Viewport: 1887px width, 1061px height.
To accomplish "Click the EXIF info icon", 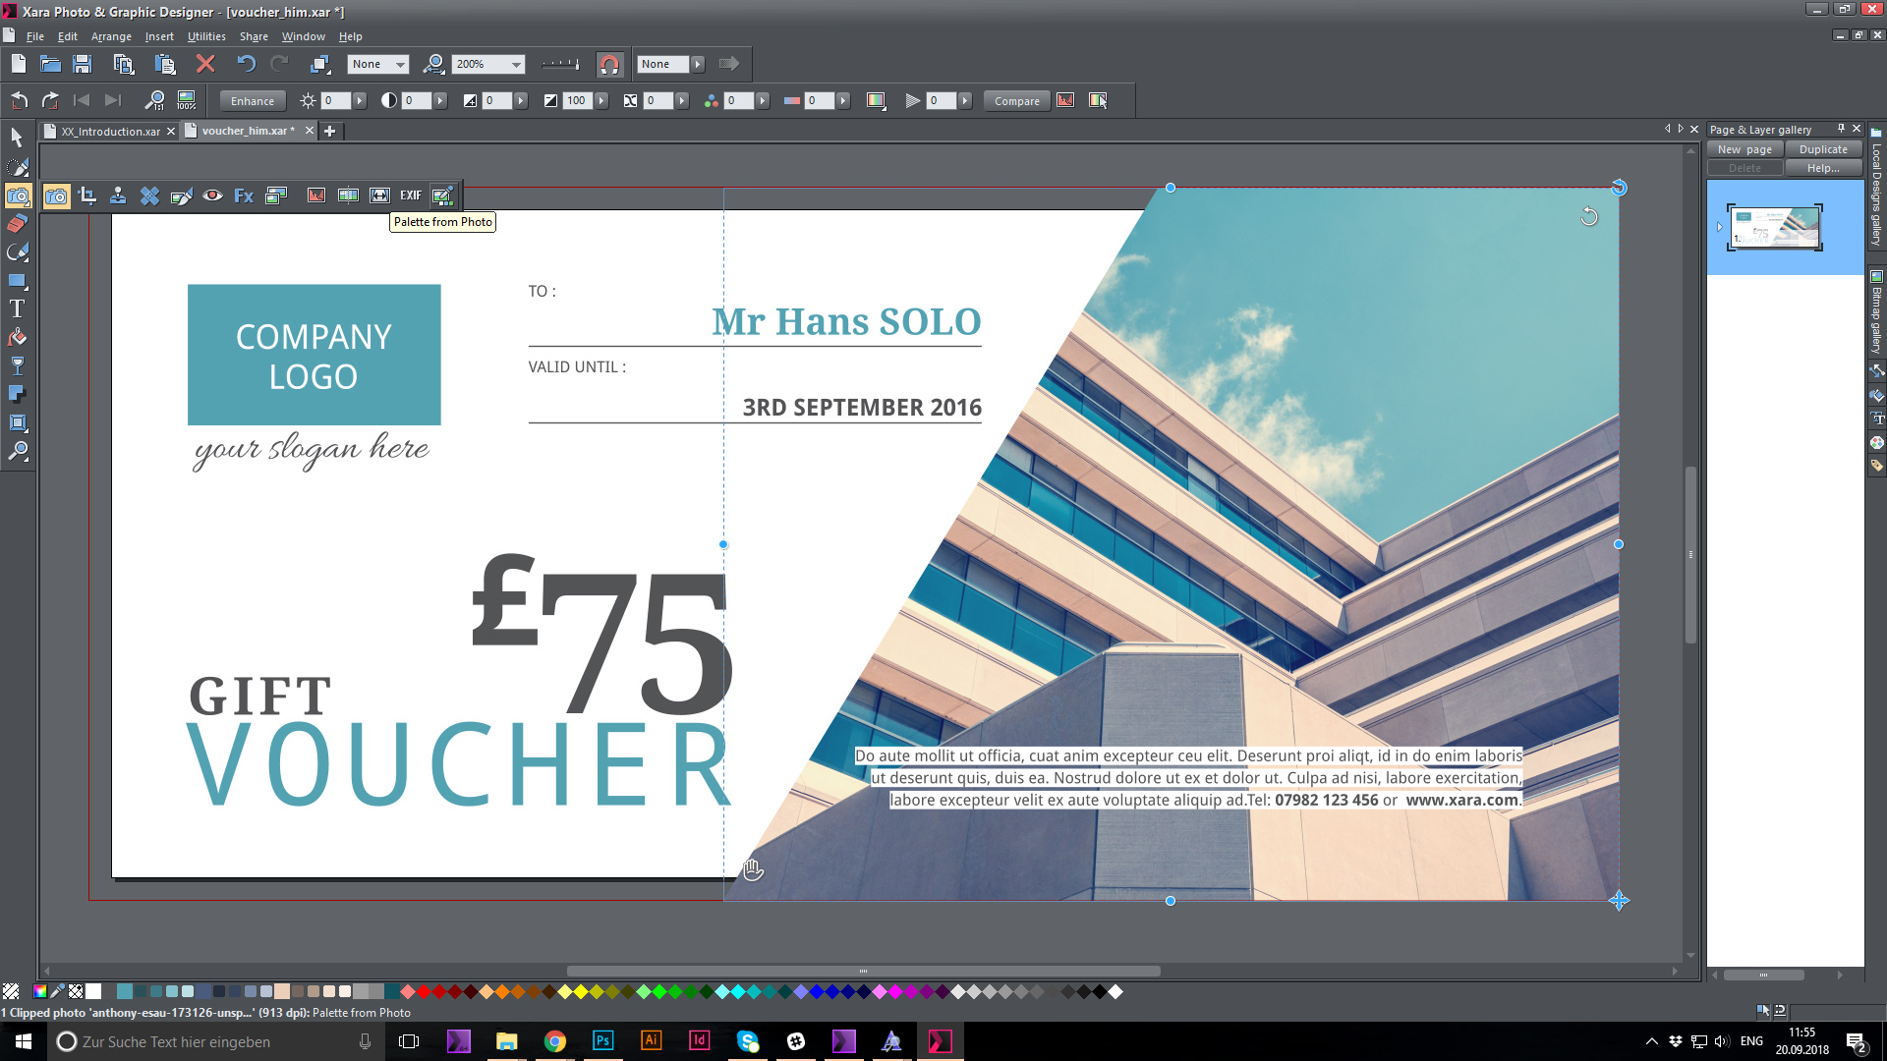I will 410,195.
